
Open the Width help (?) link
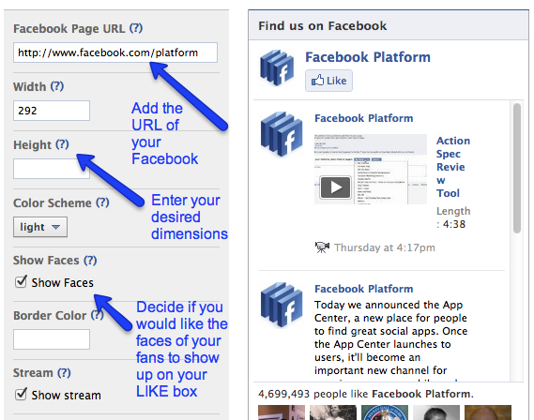[57, 86]
